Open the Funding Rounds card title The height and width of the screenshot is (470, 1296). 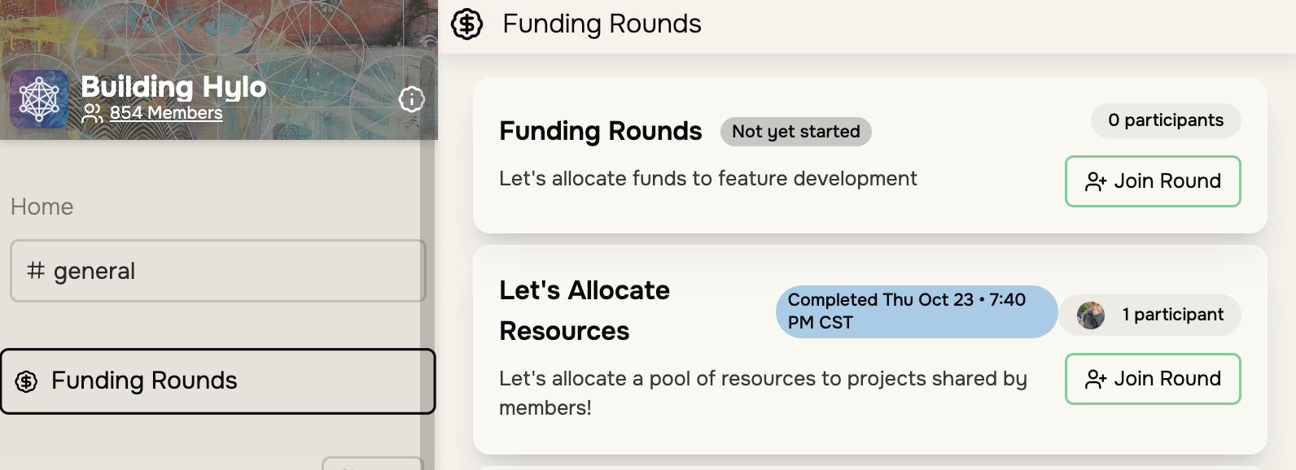pyautogui.click(x=600, y=131)
